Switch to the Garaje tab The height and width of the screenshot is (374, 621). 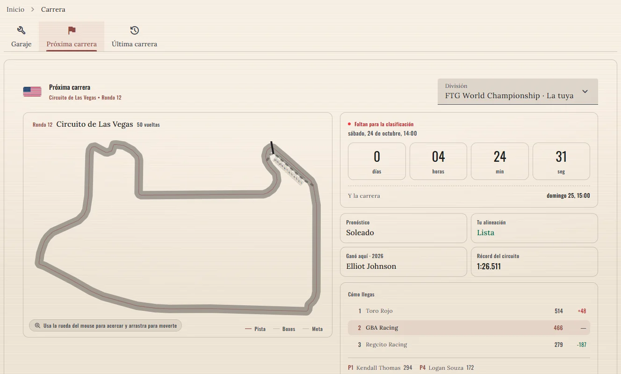[x=21, y=36]
